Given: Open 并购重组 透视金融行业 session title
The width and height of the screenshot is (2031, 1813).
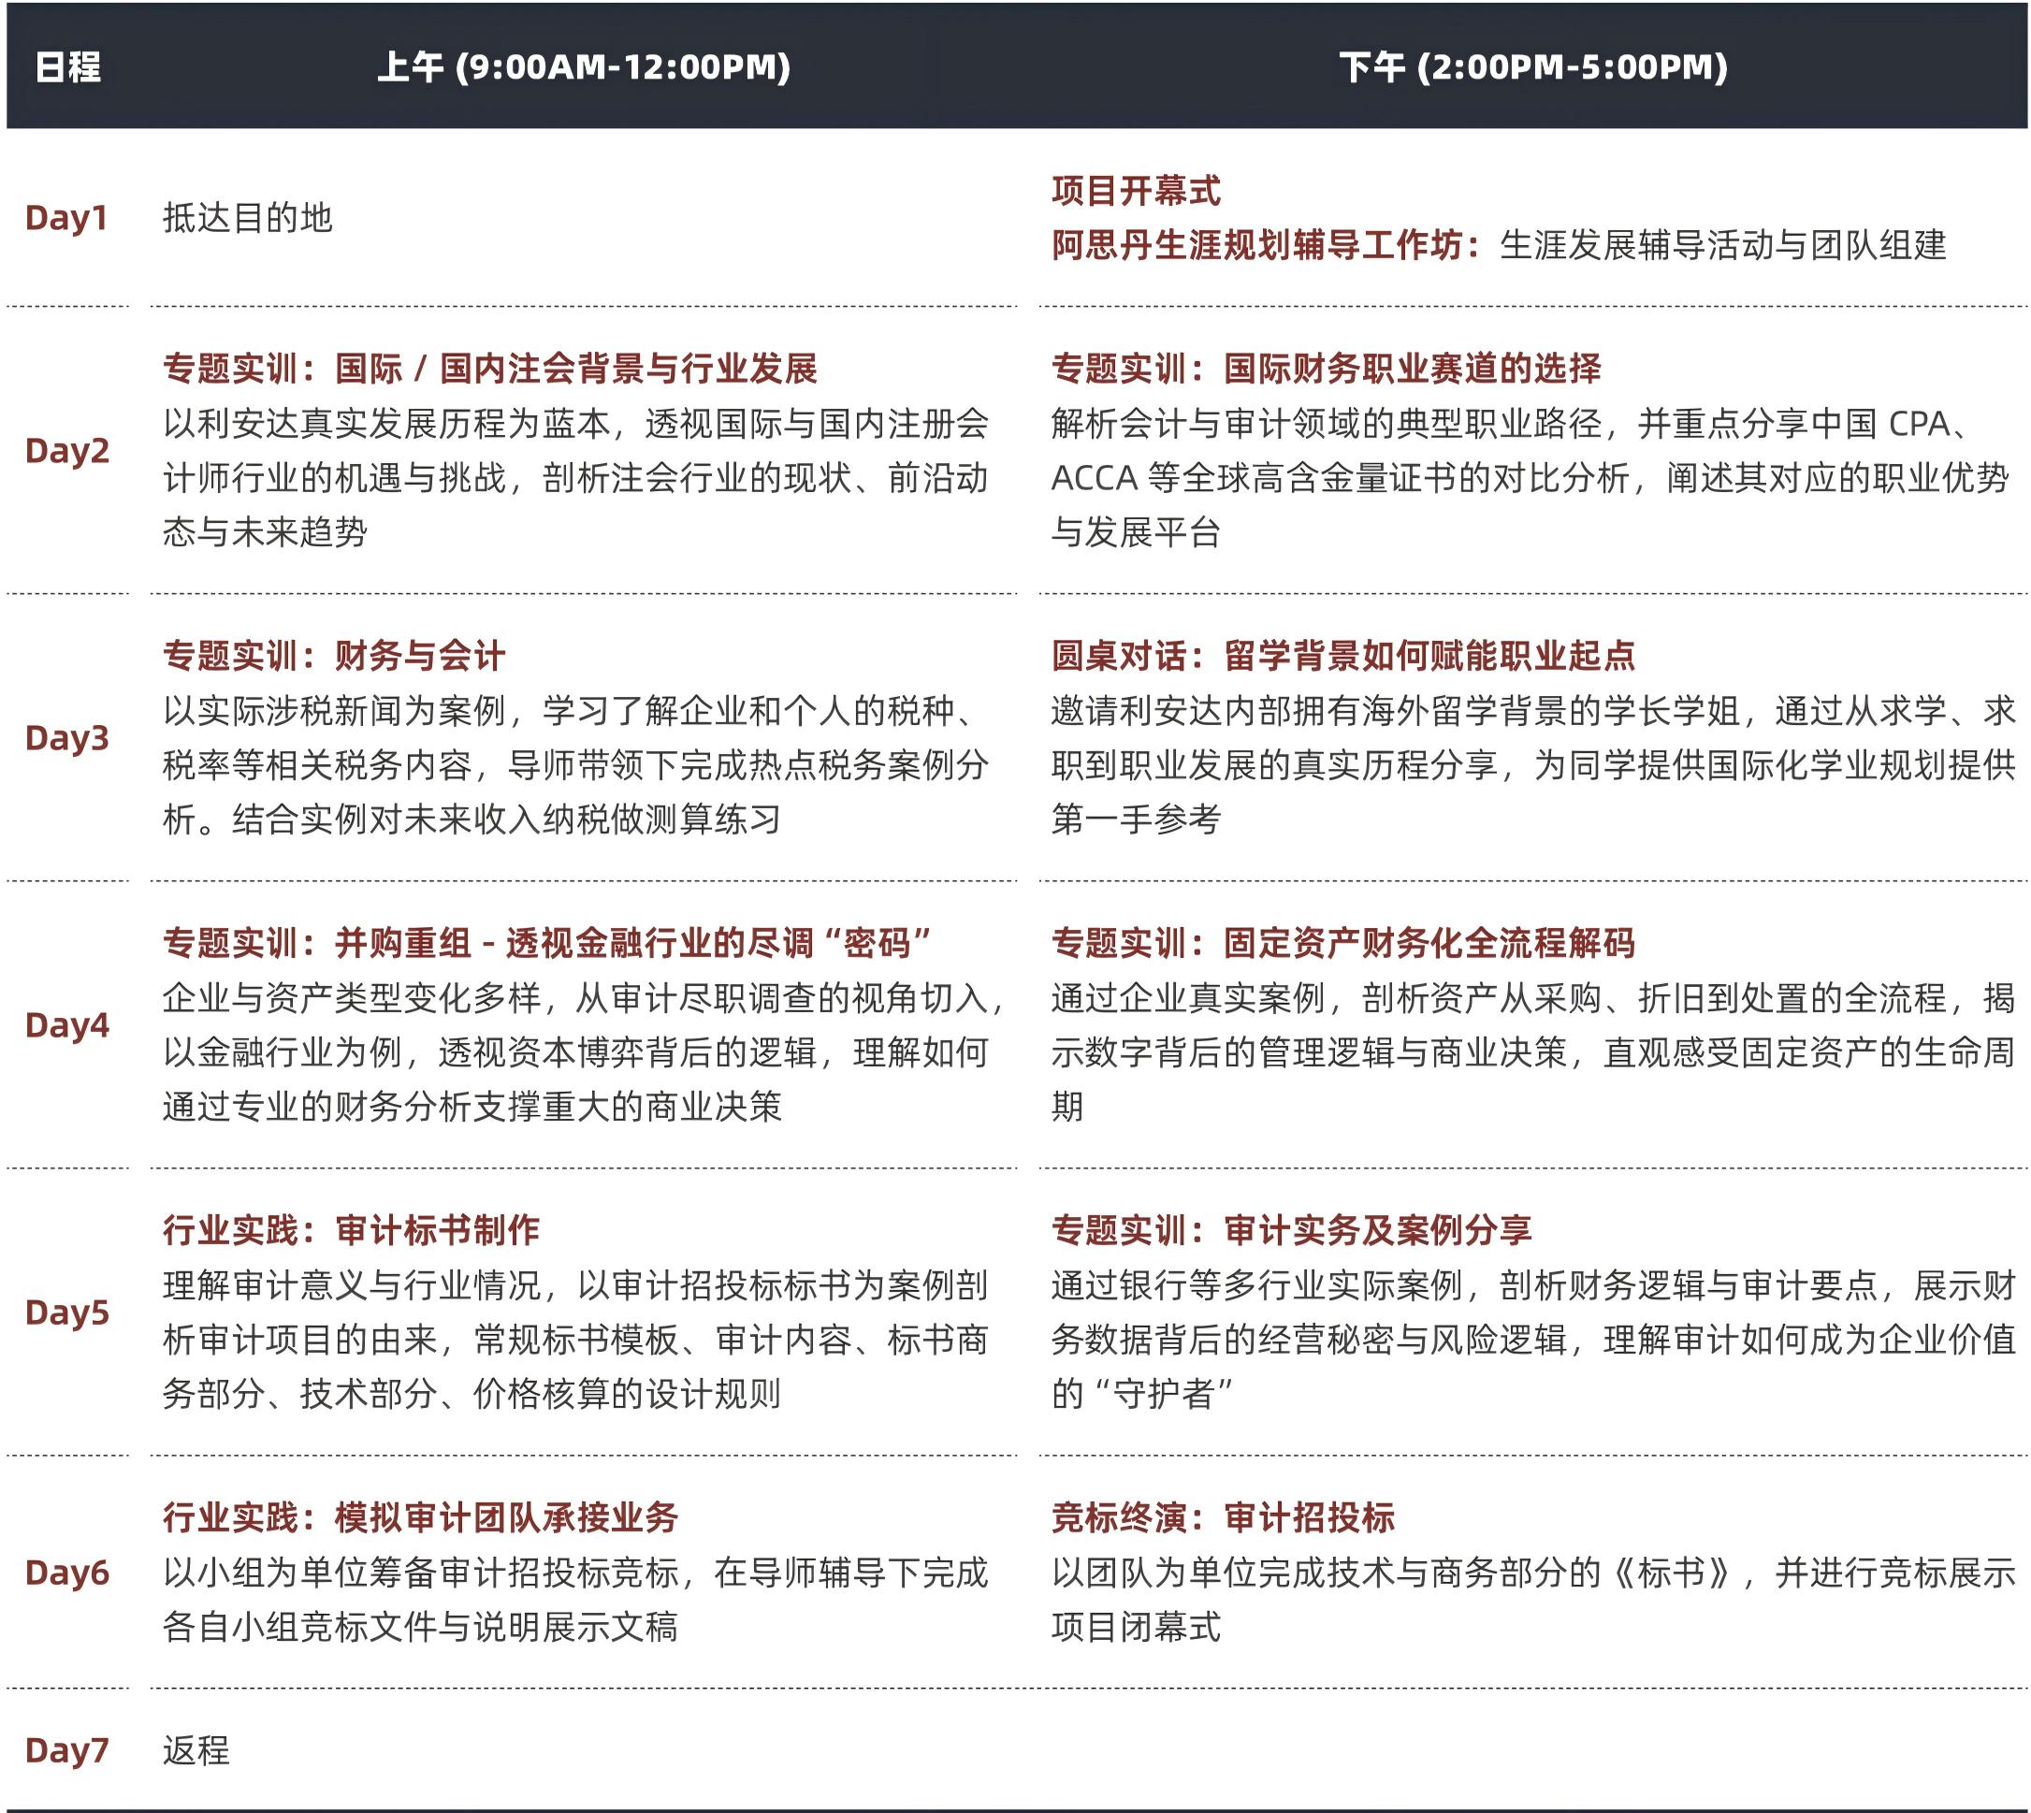Looking at the screenshot, I should tap(547, 942).
